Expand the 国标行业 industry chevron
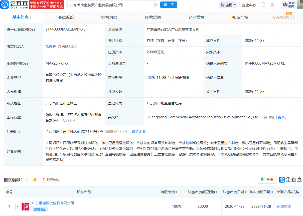Image resolution: width=303 pixels, height=216 pixels. (74, 121)
